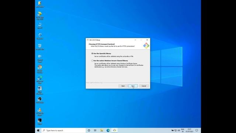Open Task View from the taskbar
Image resolution: width=236 pixels, height=133 pixels.
click(95, 130)
